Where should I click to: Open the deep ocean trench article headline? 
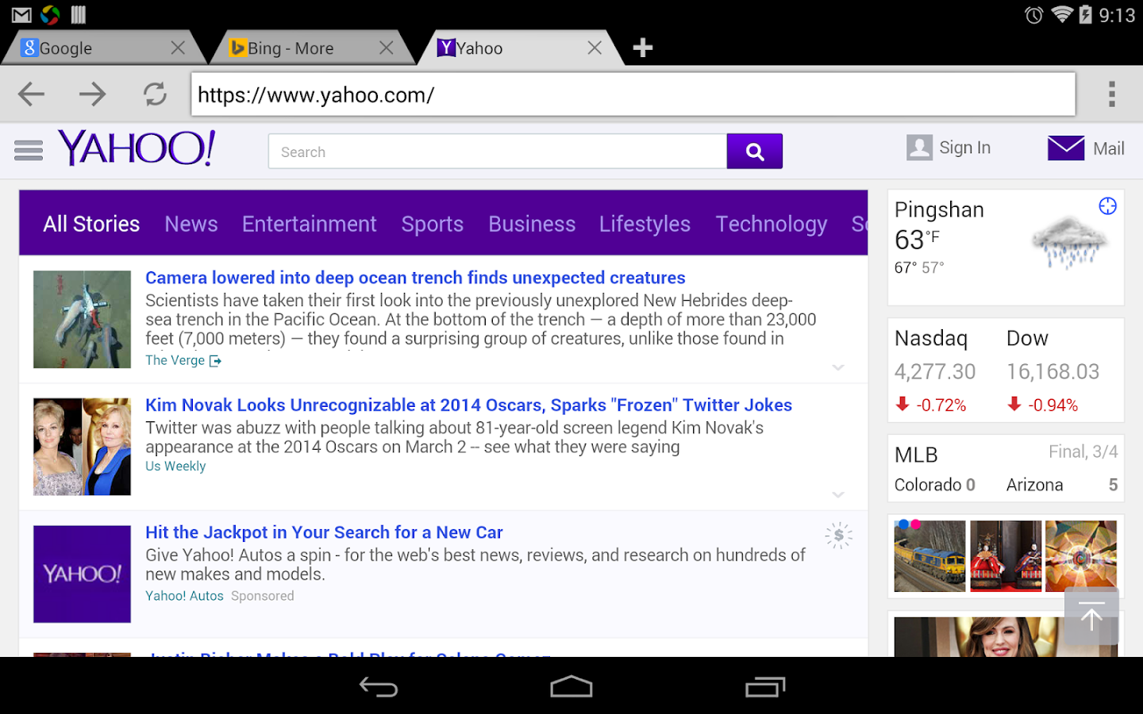415,278
